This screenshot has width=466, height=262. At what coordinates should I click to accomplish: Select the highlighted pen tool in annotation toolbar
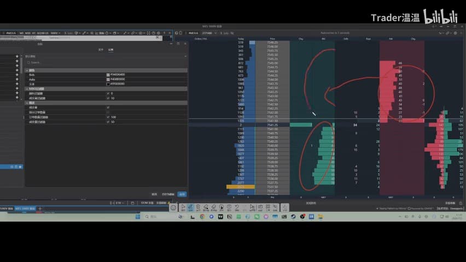coord(190,207)
